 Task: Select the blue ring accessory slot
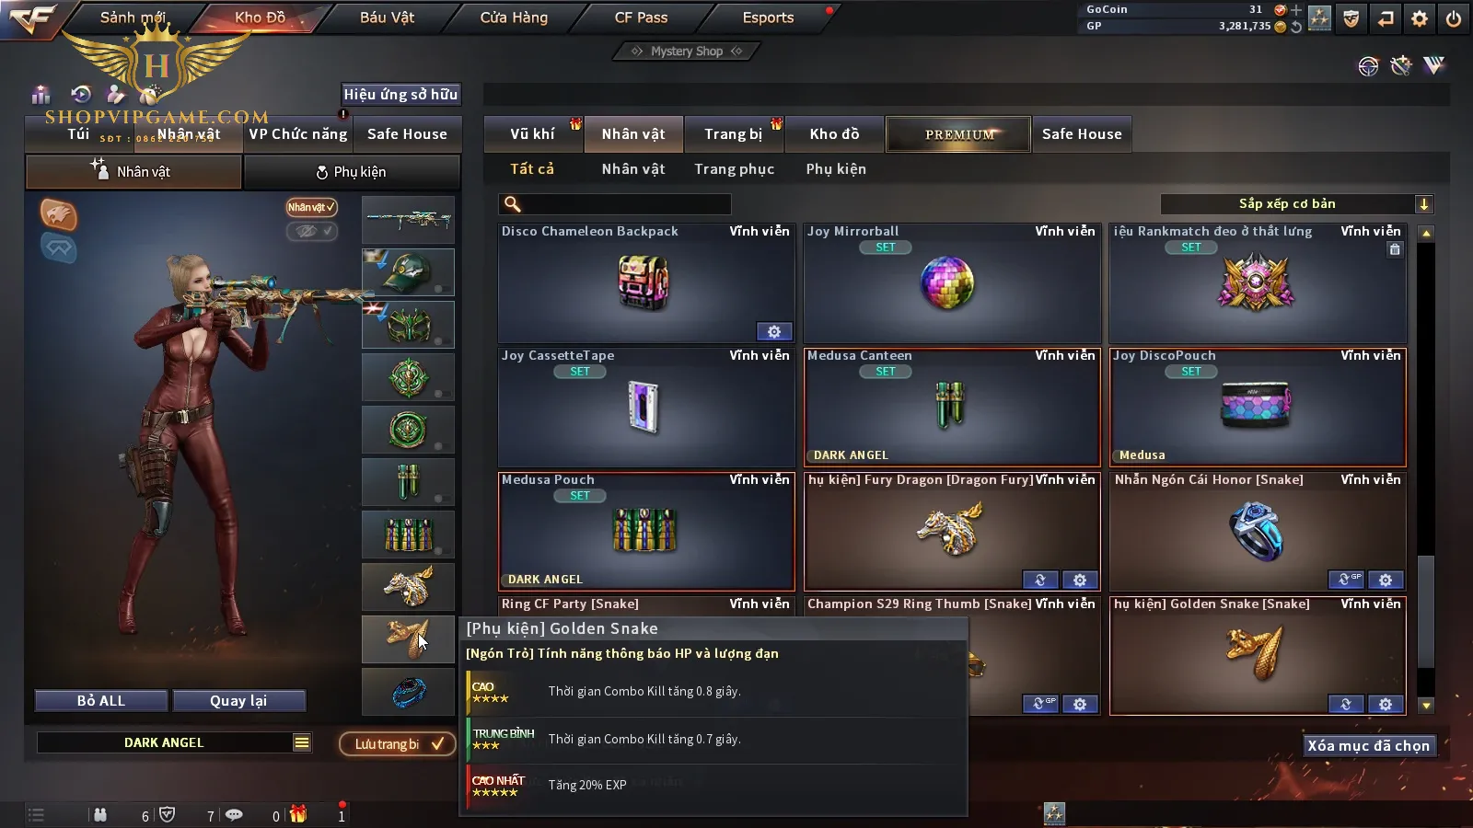click(x=408, y=691)
